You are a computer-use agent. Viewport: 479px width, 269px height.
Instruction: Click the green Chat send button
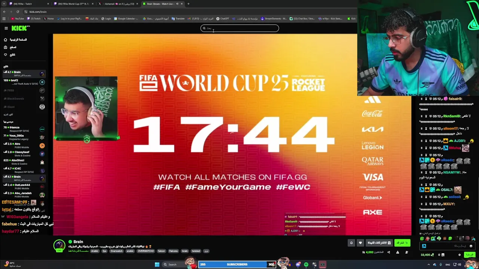click(469, 255)
